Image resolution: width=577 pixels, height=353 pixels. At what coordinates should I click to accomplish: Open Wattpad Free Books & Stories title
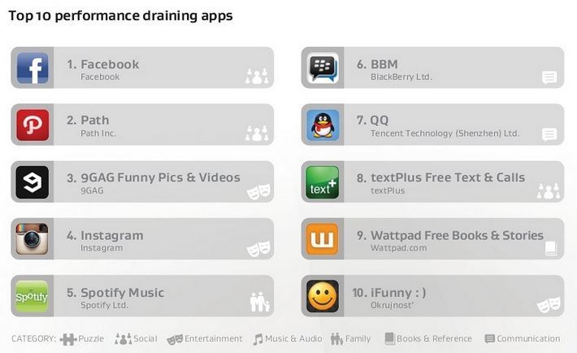pos(457,235)
